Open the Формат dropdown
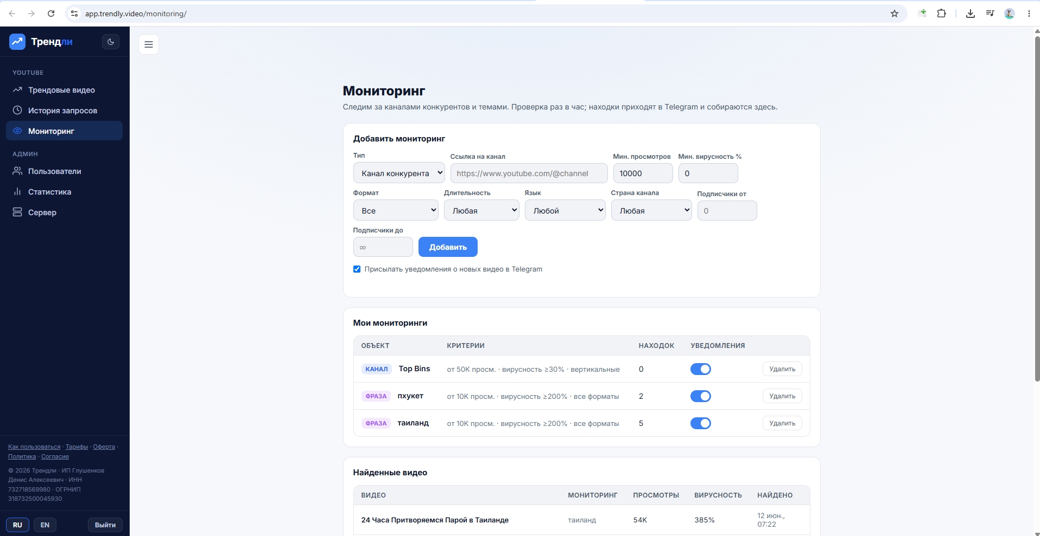Image resolution: width=1040 pixels, height=536 pixels. coord(396,210)
